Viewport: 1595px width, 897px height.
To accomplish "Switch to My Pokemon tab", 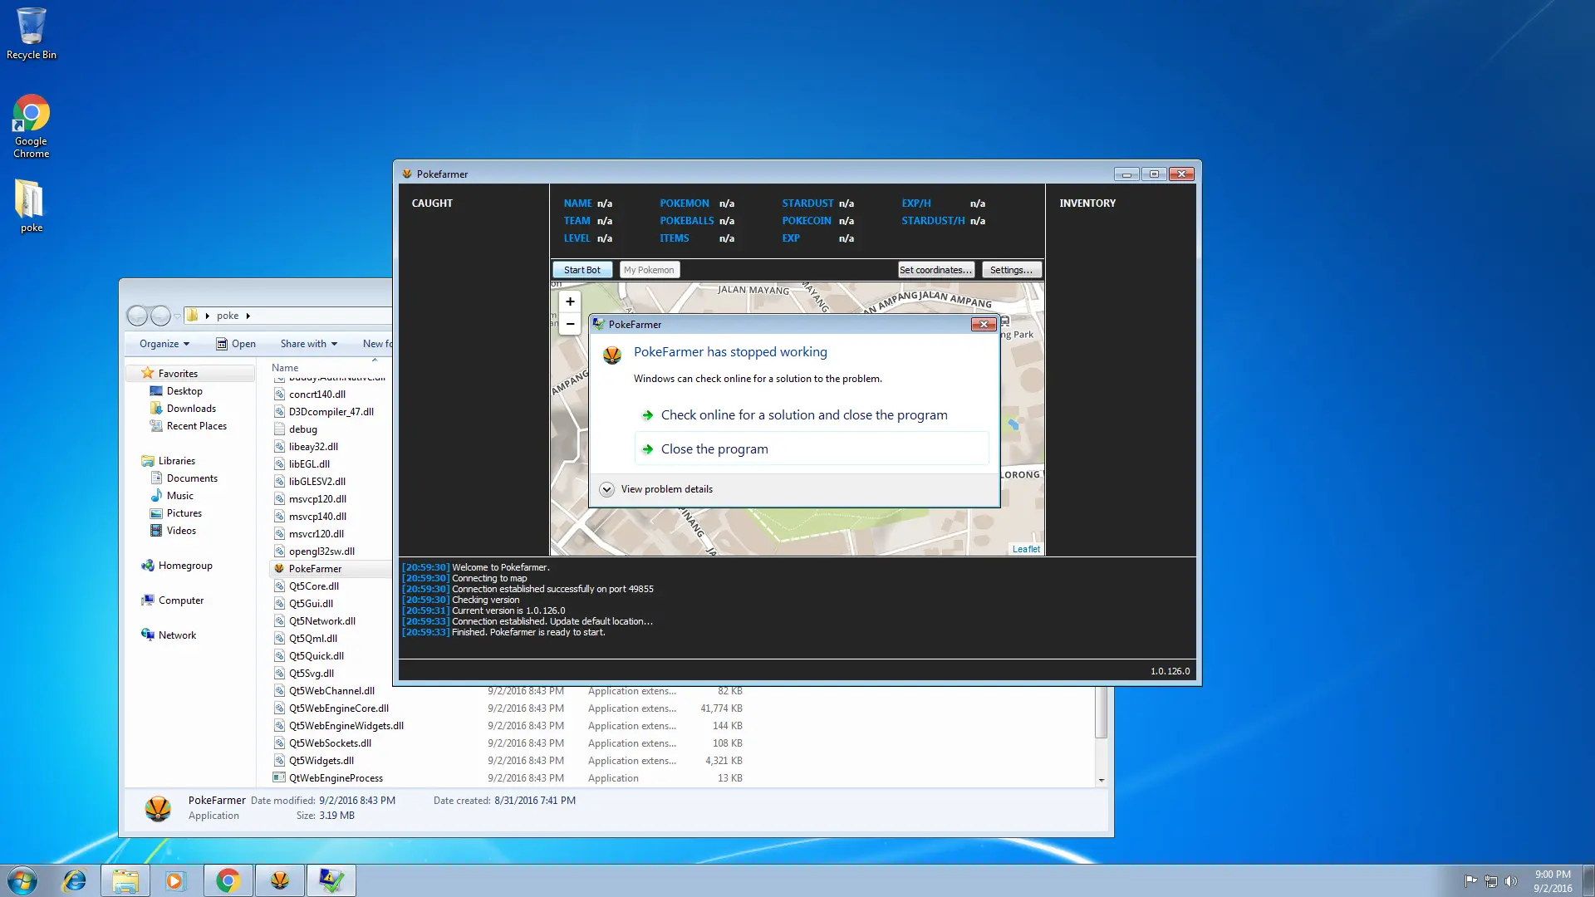I will click(649, 270).
